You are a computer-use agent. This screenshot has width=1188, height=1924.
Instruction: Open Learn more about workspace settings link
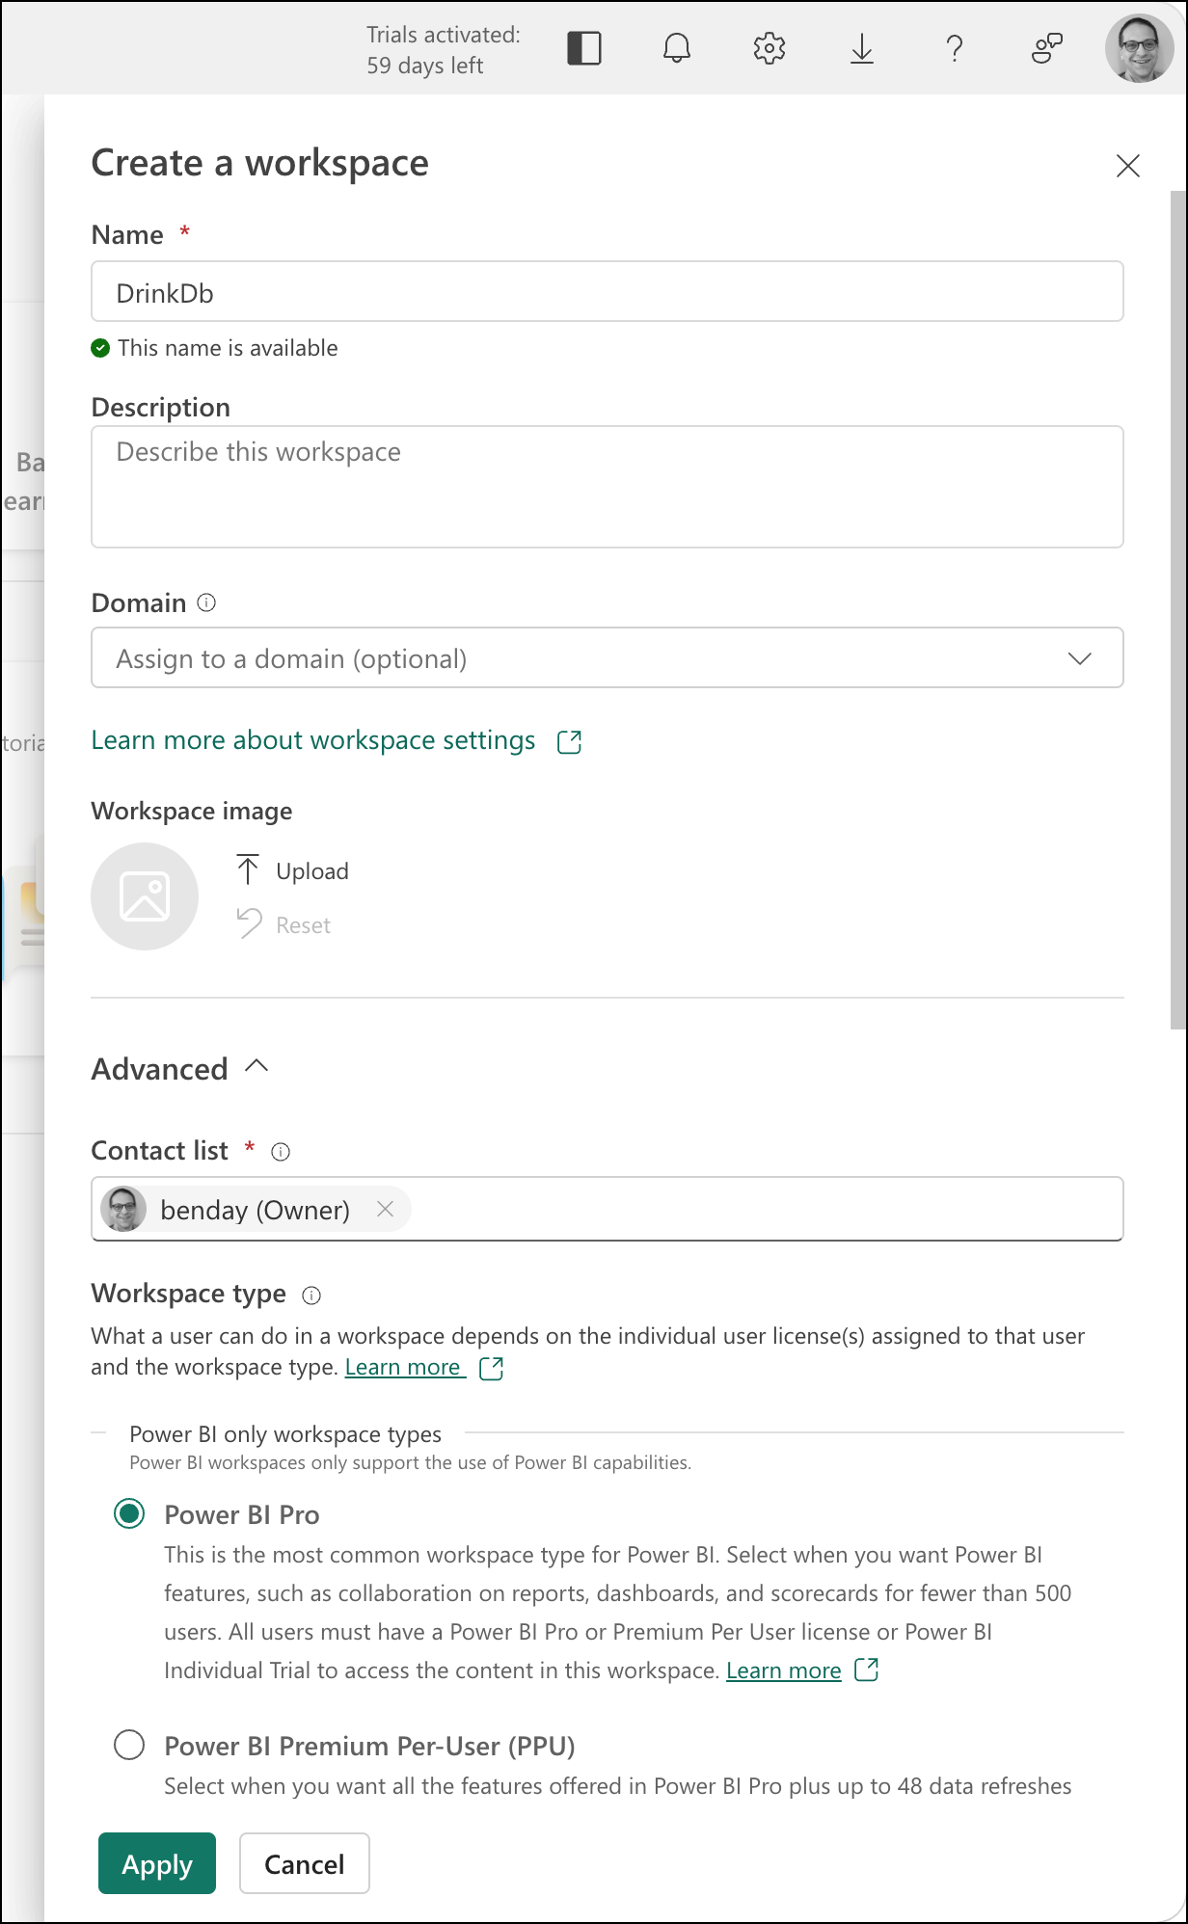pyautogui.click(x=313, y=740)
